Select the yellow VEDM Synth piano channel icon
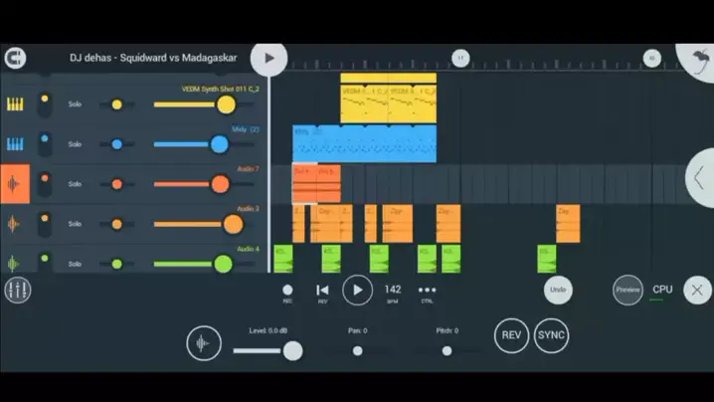 coord(15,104)
